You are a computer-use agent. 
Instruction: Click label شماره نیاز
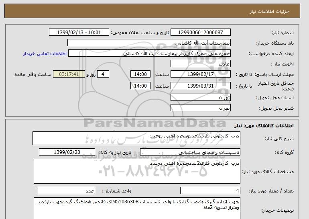[x=283, y=33]
